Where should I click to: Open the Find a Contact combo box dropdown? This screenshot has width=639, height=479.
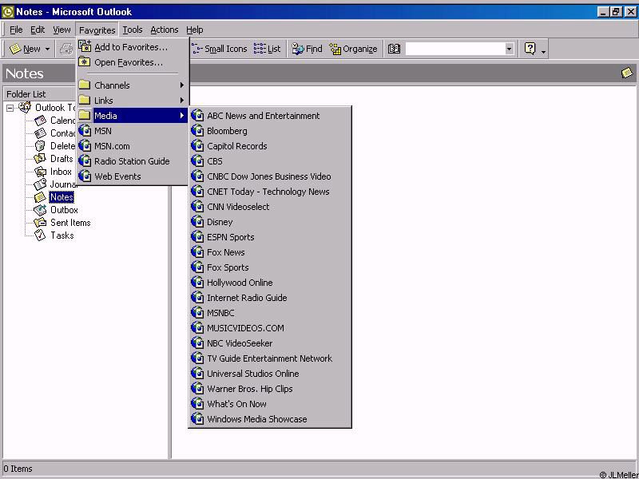(509, 49)
